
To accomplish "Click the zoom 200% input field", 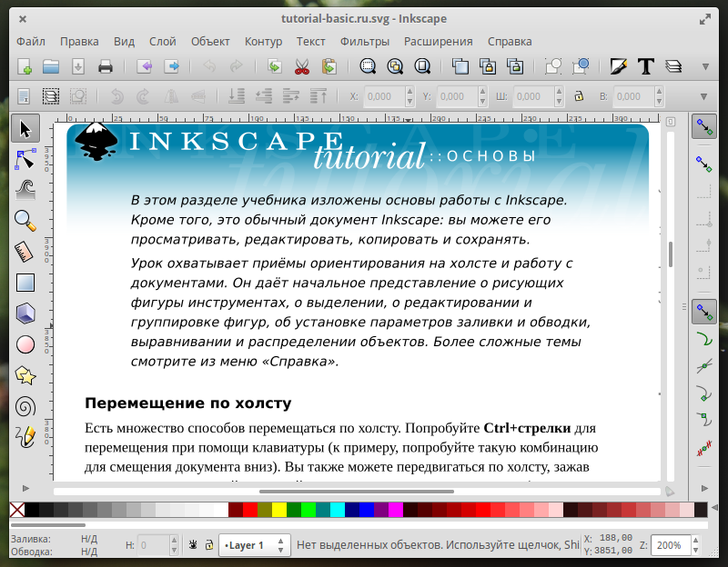I will 671,545.
